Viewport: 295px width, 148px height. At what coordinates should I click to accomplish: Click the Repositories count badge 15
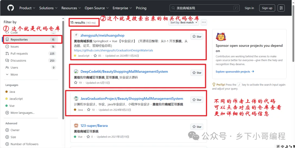(x=53, y=40)
